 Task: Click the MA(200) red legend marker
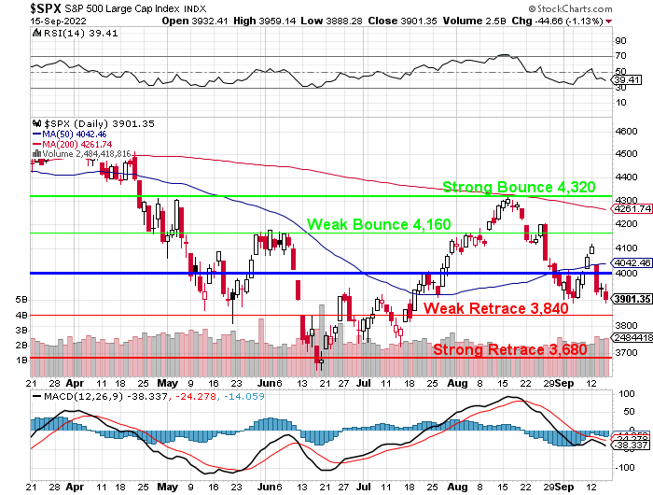click(35, 144)
